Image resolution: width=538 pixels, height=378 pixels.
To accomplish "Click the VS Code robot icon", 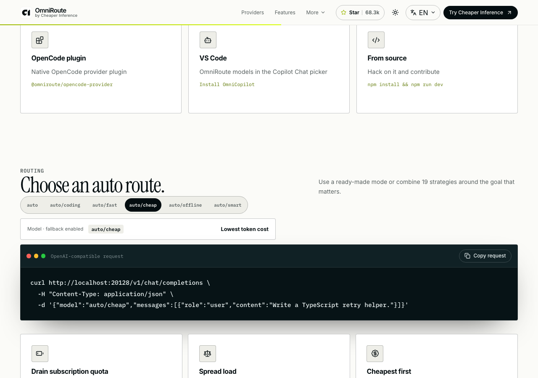I will pyautogui.click(x=208, y=40).
